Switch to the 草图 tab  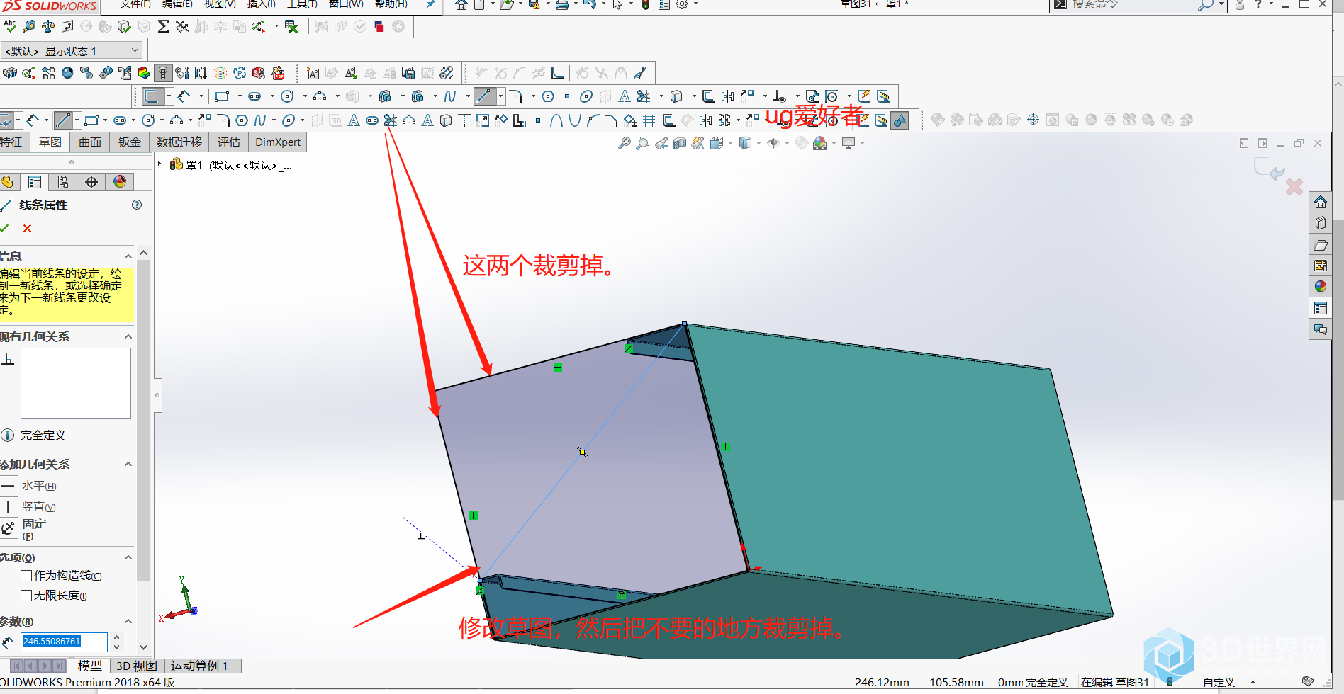(x=50, y=142)
